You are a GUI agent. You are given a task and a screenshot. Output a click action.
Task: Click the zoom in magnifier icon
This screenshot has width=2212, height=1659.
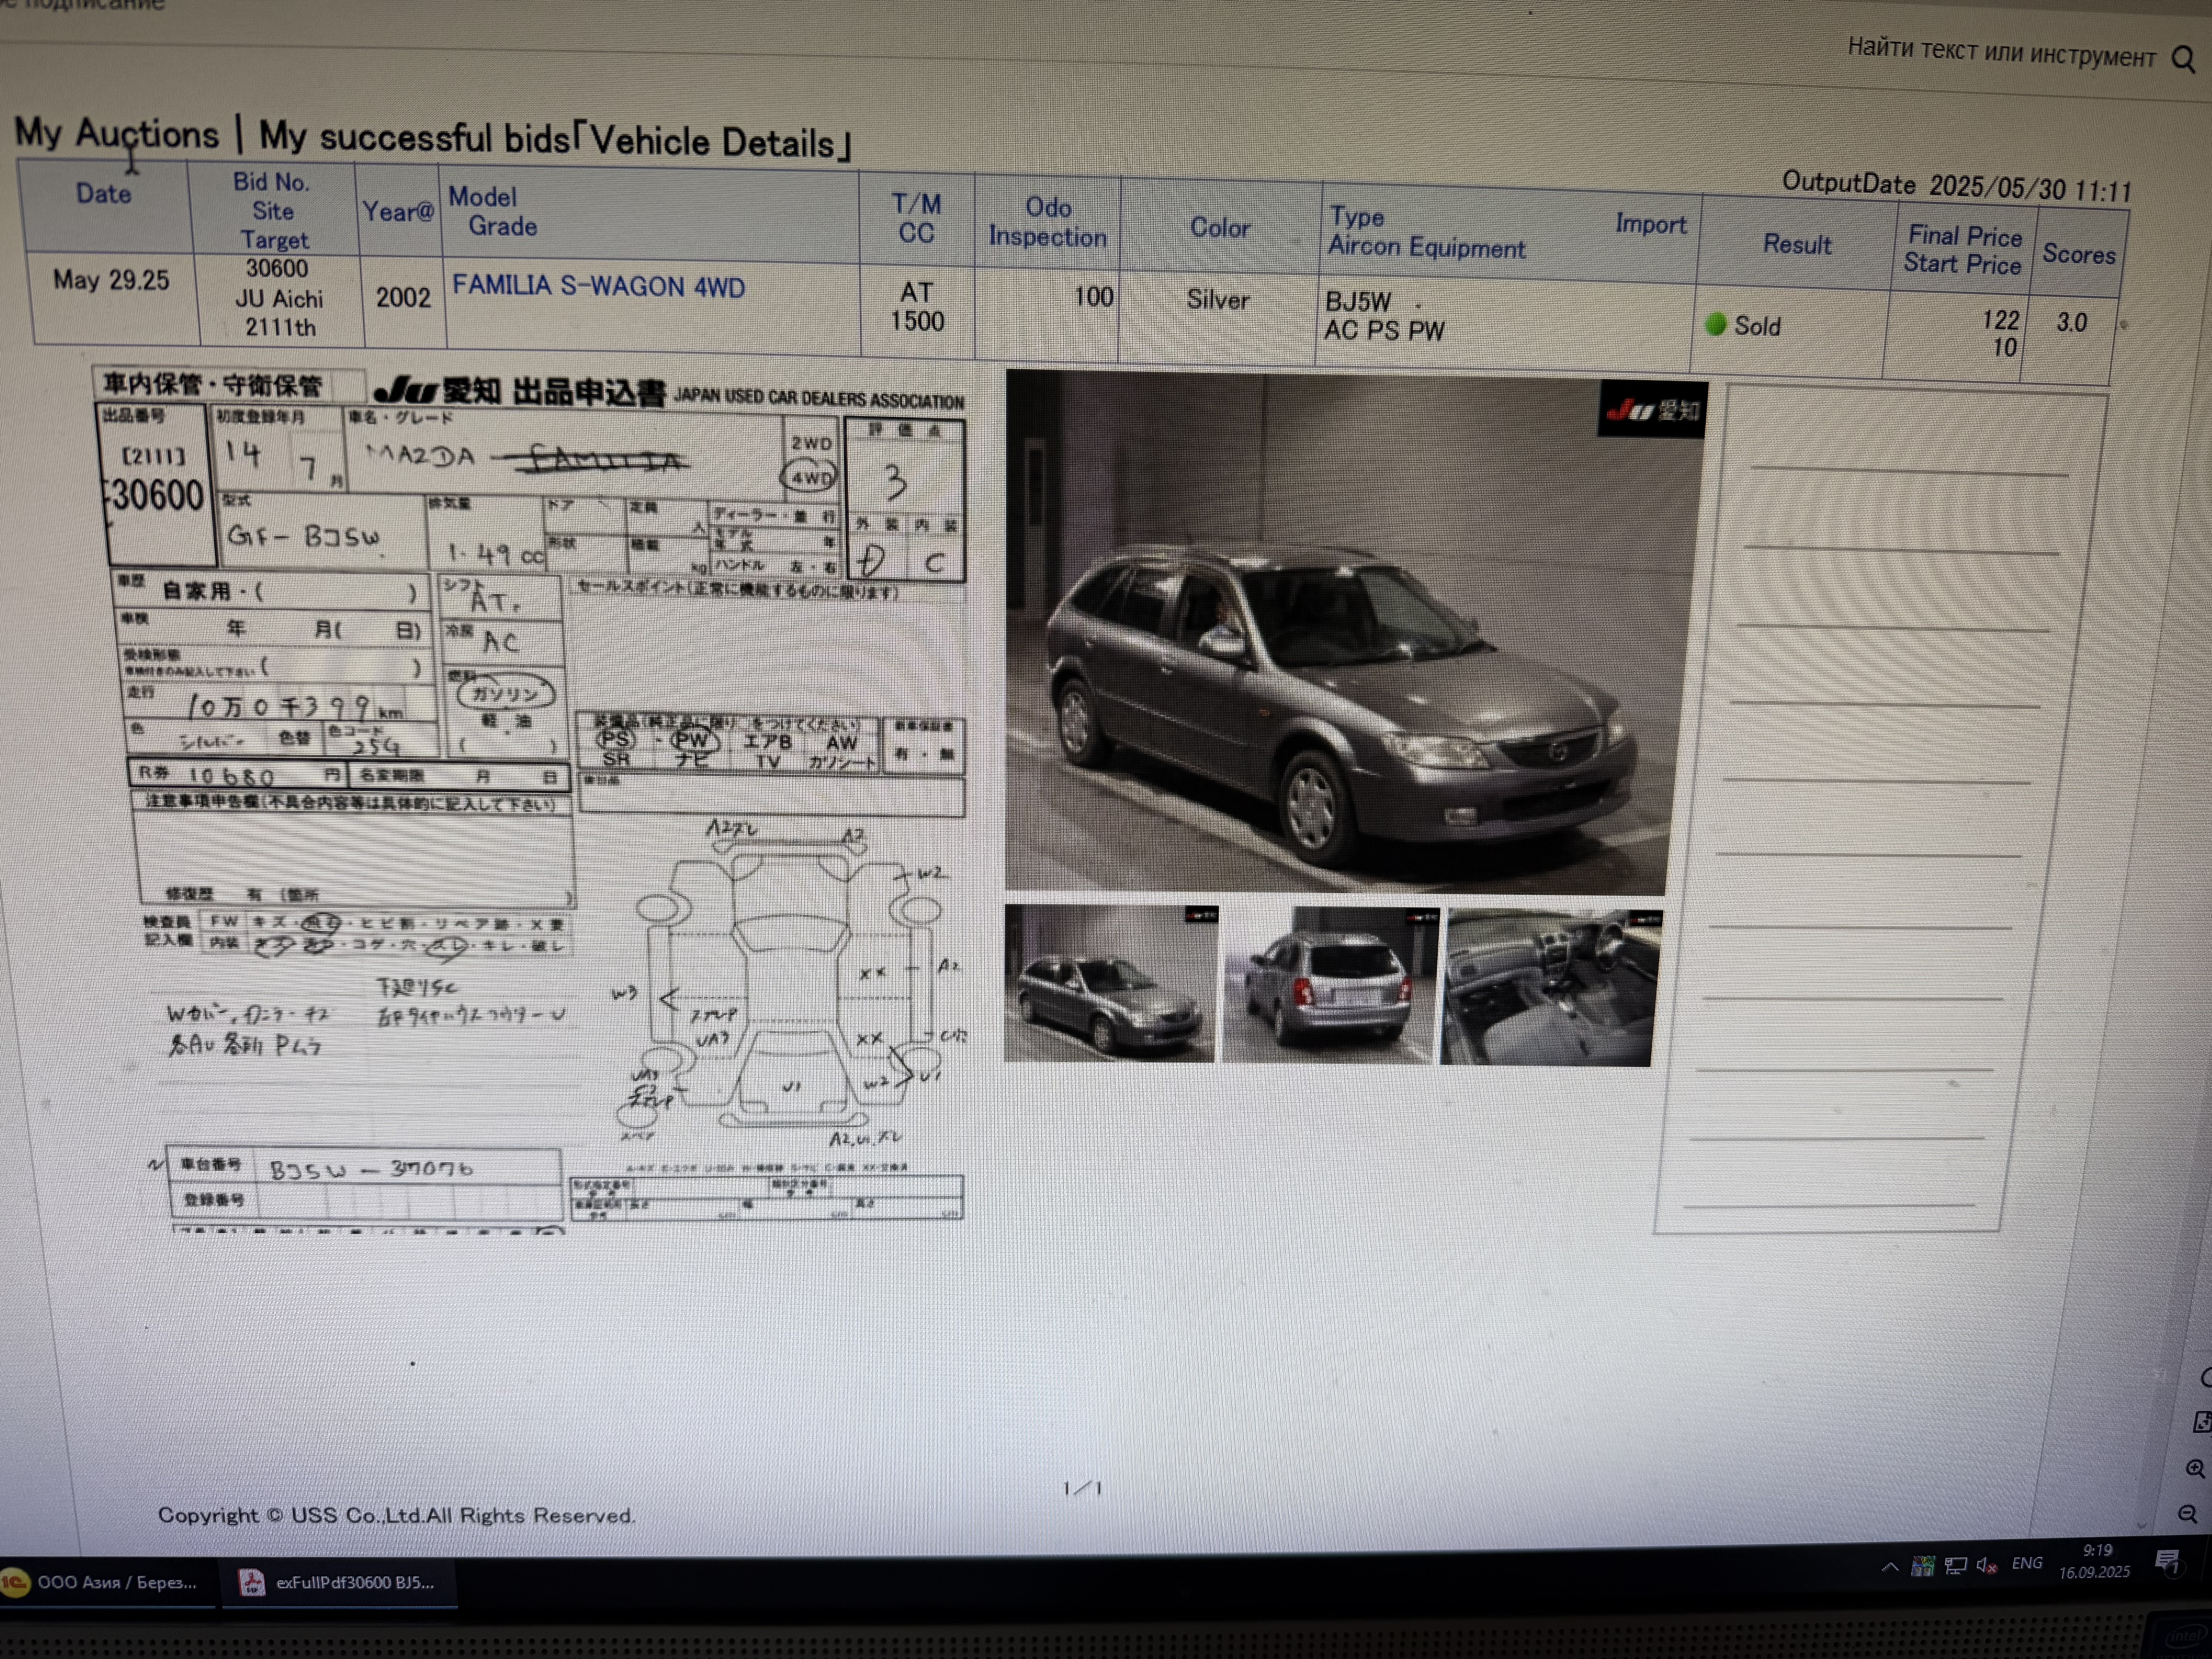[x=2194, y=1469]
